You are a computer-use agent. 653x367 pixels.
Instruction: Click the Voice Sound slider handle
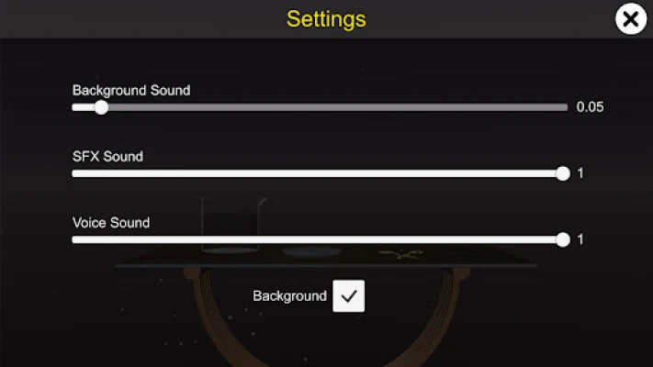point(563,239)
